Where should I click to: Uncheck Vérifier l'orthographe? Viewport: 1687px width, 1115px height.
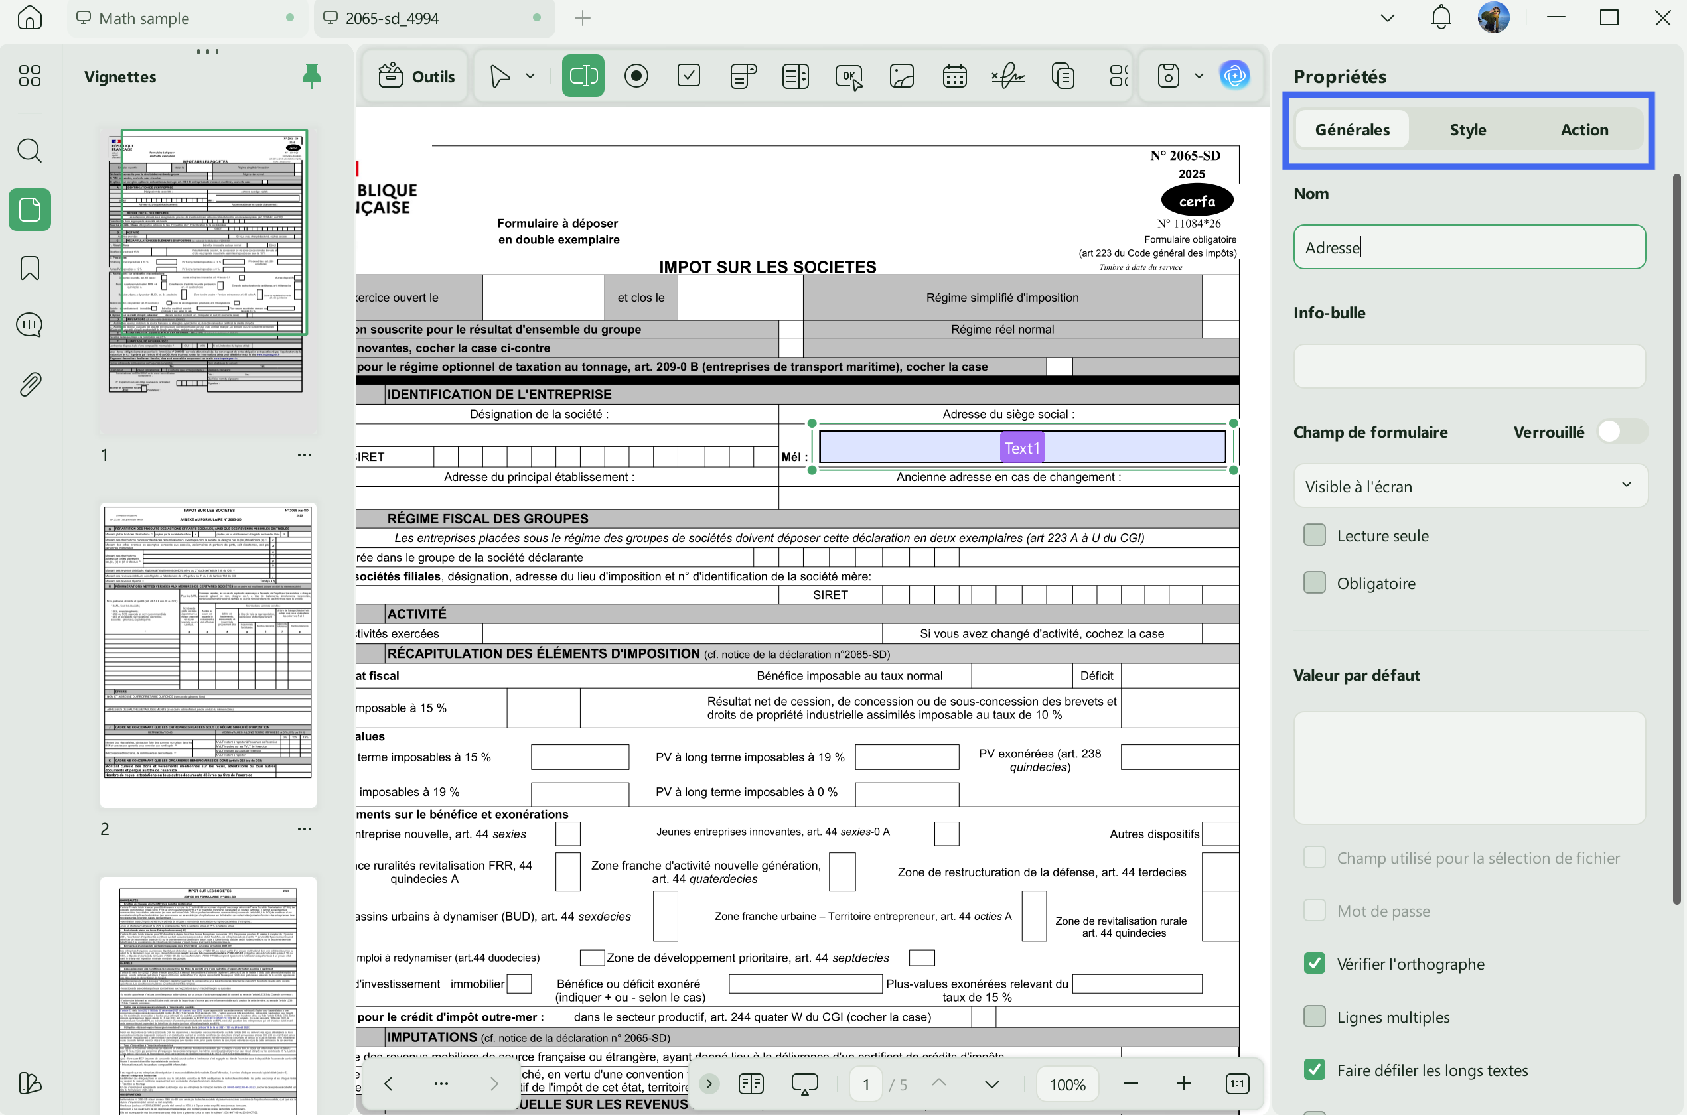(1314, 964)
